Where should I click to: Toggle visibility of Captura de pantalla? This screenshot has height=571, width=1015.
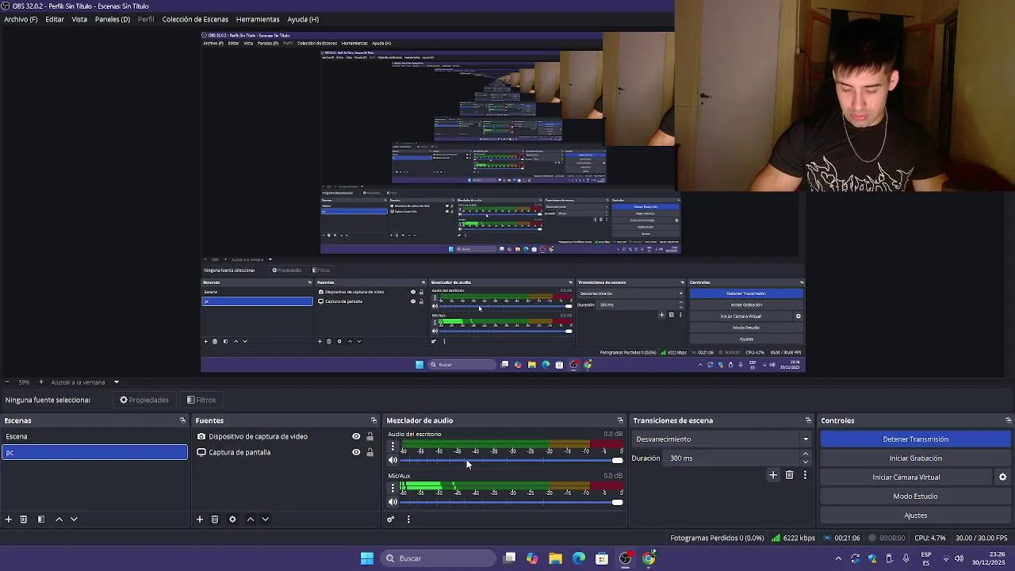pos(356,452)
